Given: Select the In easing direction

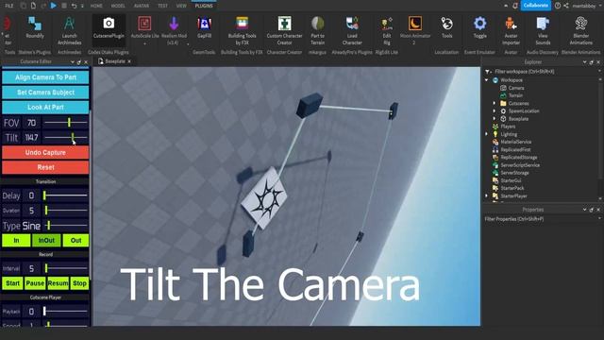Looking at the screenshot, I should click(16, 240).
